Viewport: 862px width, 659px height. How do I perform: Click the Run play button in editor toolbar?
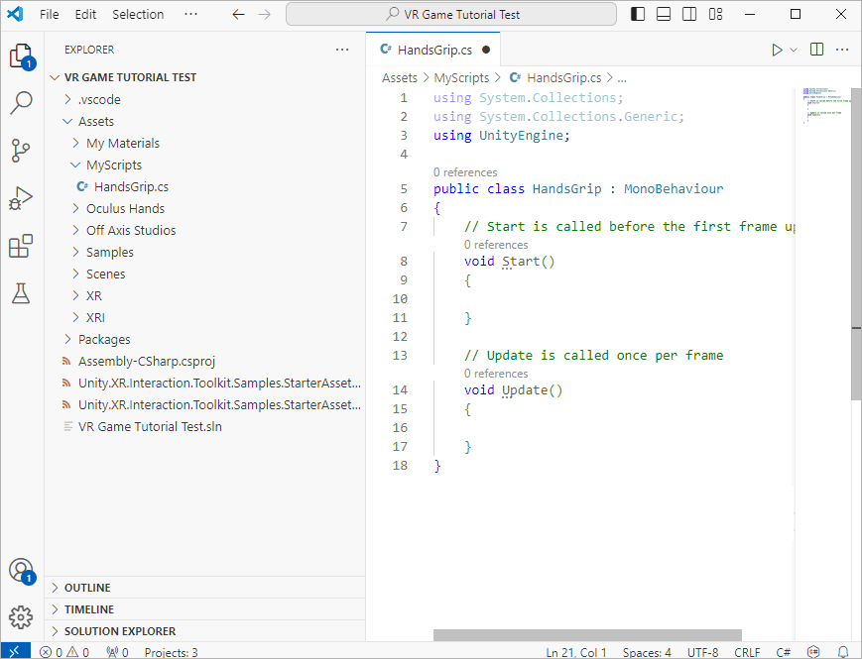pyautogui.click(x=778, y=50)
